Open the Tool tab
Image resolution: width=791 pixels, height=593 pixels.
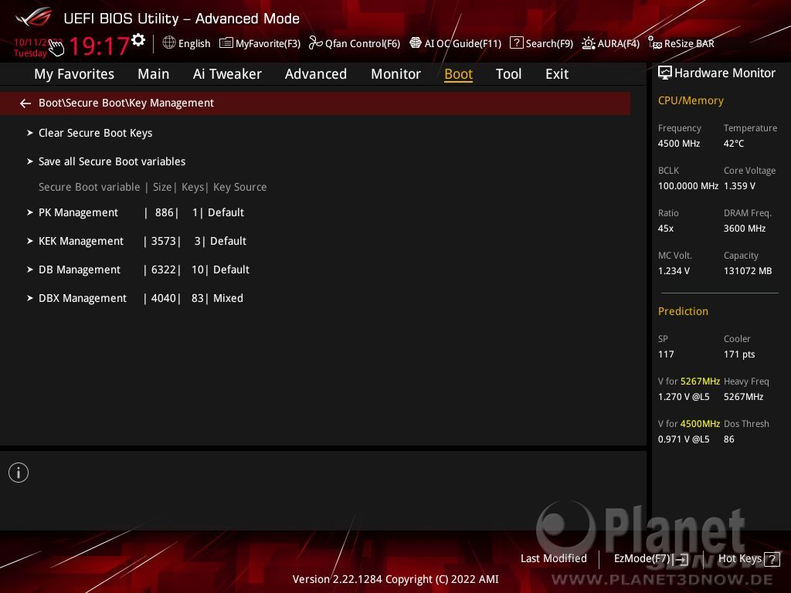508,74
